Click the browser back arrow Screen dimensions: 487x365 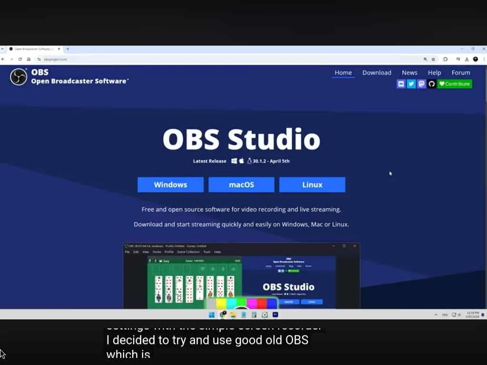click(x=3, y=59)
